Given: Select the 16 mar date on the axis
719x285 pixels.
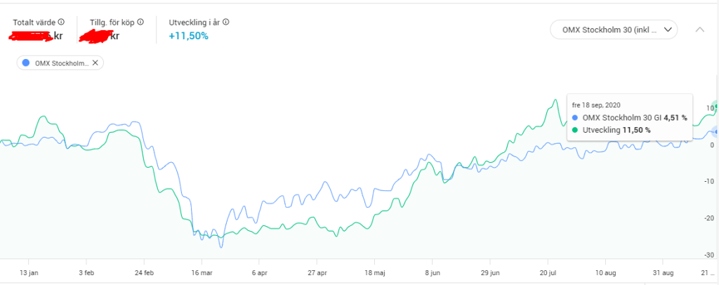Looking at the screenshot, I should tap(202, 272).
